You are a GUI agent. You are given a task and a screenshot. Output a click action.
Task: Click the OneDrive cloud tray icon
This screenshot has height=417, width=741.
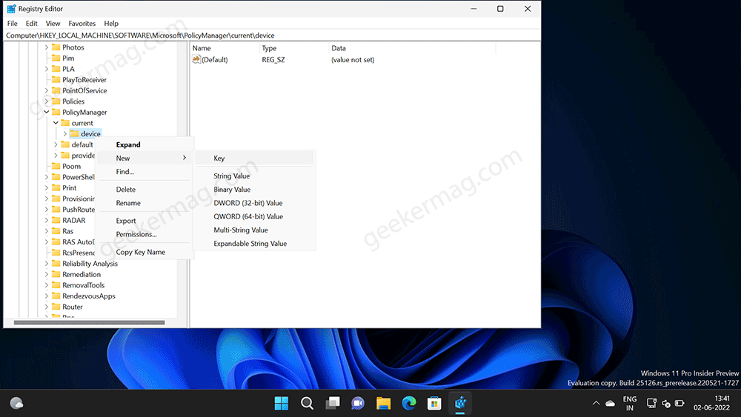610,404
